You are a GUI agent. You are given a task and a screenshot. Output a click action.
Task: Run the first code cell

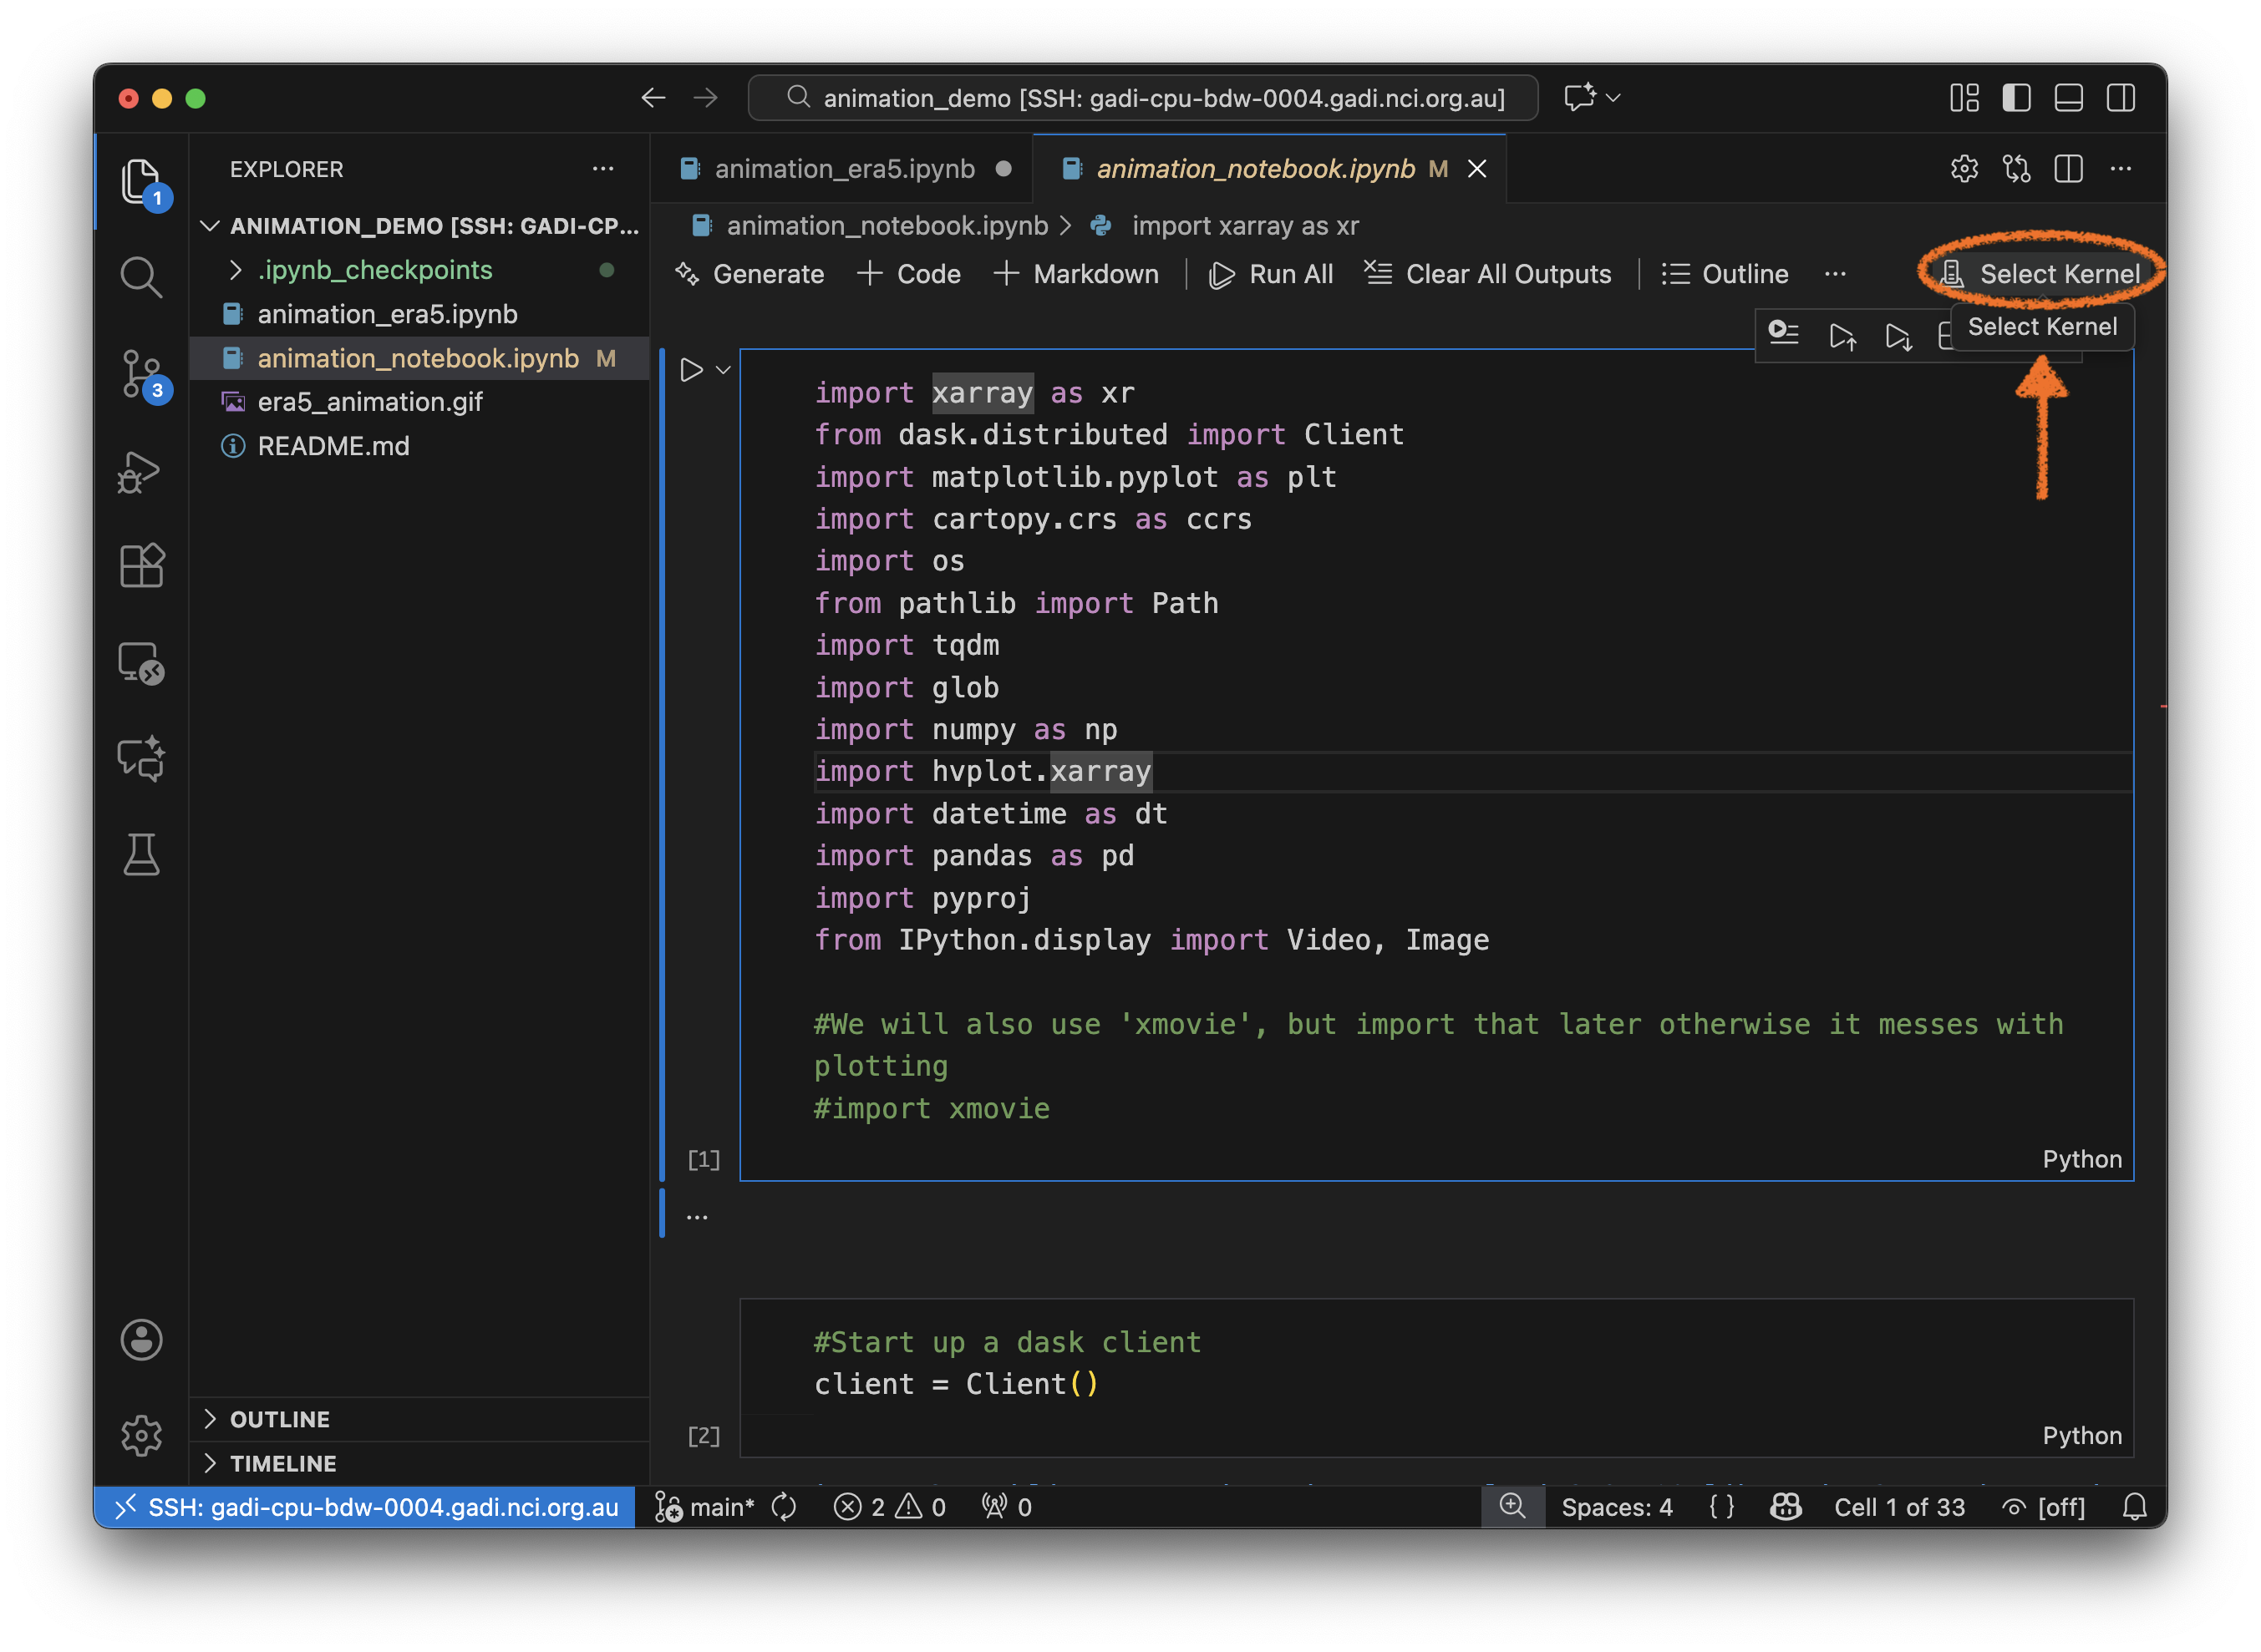pyautogui.click(x=690, y=370)
